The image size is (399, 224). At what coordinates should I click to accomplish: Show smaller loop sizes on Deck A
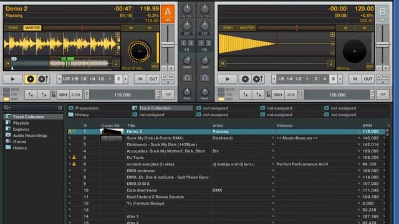point(59,79)
